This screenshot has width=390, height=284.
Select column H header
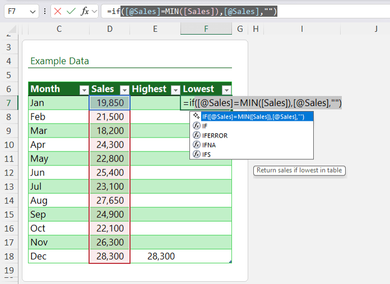pyautogui.click(x=256, y=29)
